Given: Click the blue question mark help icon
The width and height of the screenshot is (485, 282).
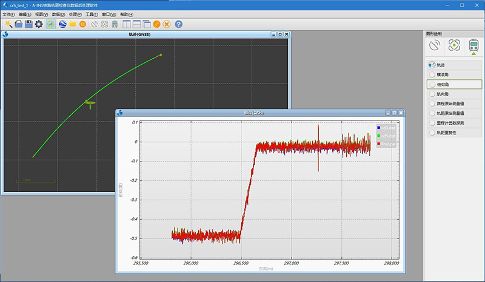Looking at the screenshot, I should click(178, 24).
